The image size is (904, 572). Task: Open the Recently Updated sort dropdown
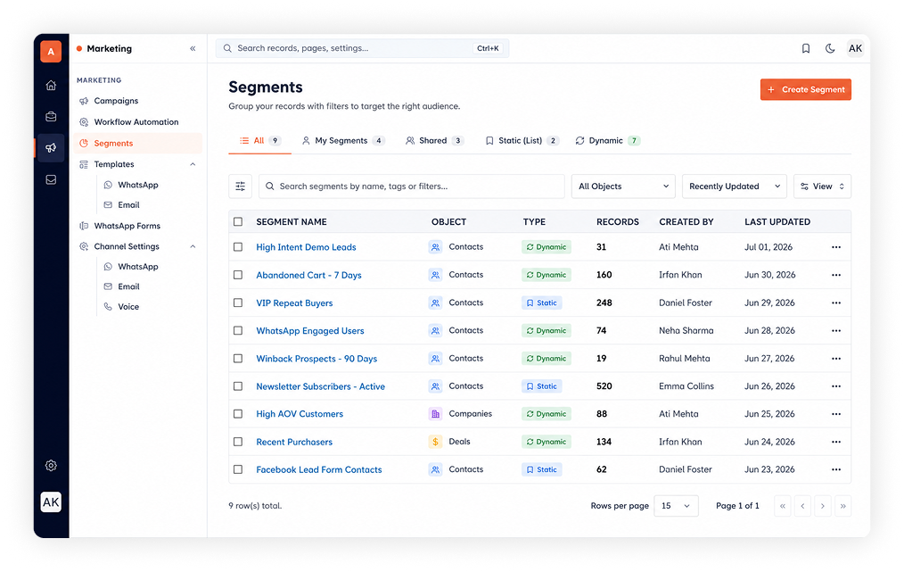pos(734,187)
